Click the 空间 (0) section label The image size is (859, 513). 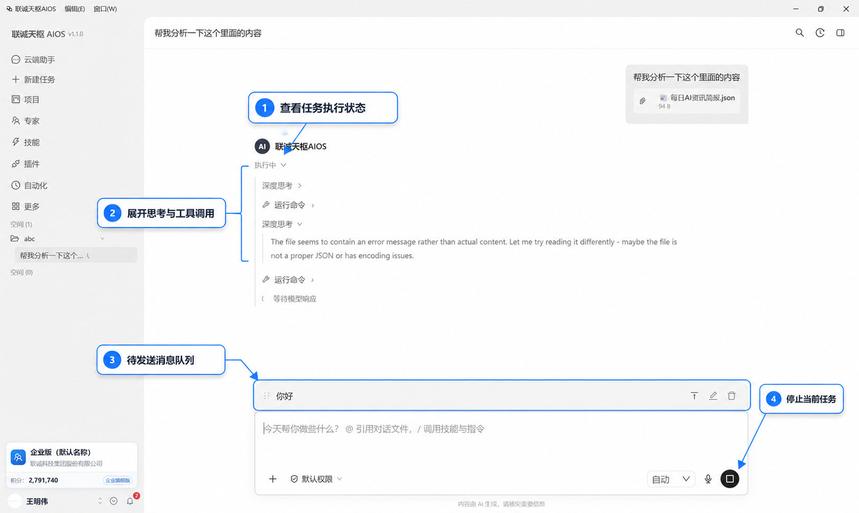(x=22, y=273)
